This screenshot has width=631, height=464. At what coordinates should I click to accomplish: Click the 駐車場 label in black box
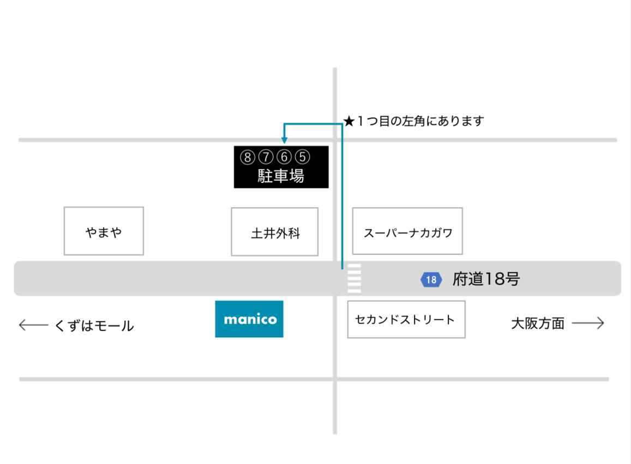[x=280, y=176]
